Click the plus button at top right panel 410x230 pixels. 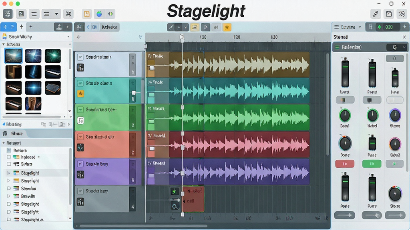pos(404,27)
